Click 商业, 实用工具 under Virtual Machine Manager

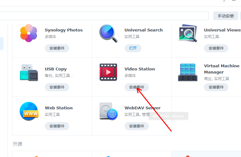point(217,79)
